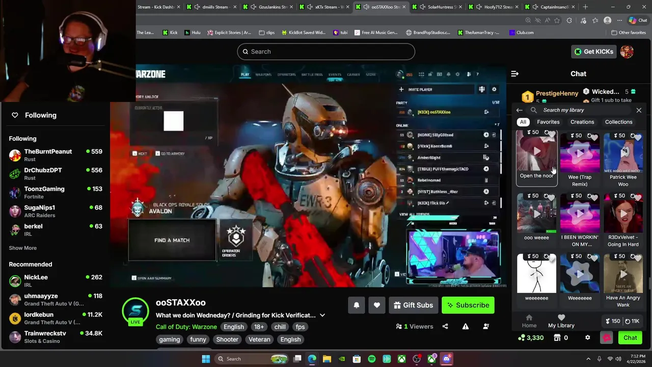Click the green Subscribe button
Screen dimensions: 652x367
tap(468, 305)
